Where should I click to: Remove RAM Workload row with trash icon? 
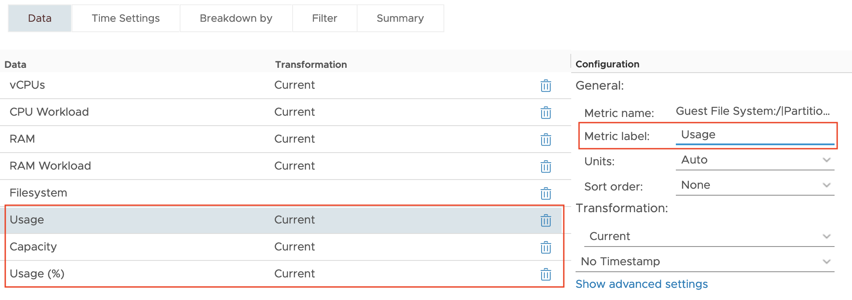point(545,167)
